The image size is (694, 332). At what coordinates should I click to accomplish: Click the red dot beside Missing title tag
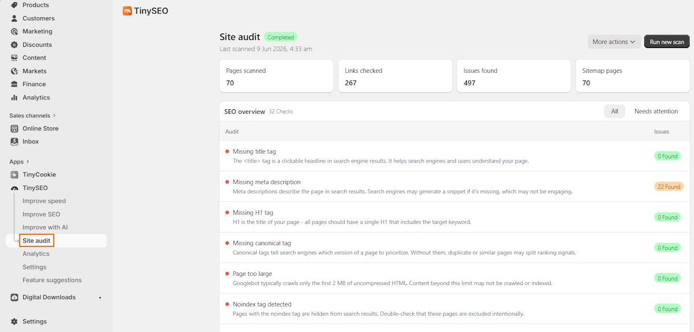point(227,152)
